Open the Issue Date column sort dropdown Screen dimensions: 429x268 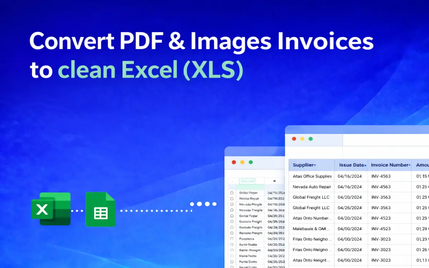[x=366, y=165]
